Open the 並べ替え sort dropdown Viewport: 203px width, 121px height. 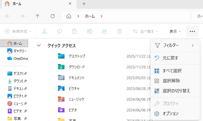pos(145,31)
